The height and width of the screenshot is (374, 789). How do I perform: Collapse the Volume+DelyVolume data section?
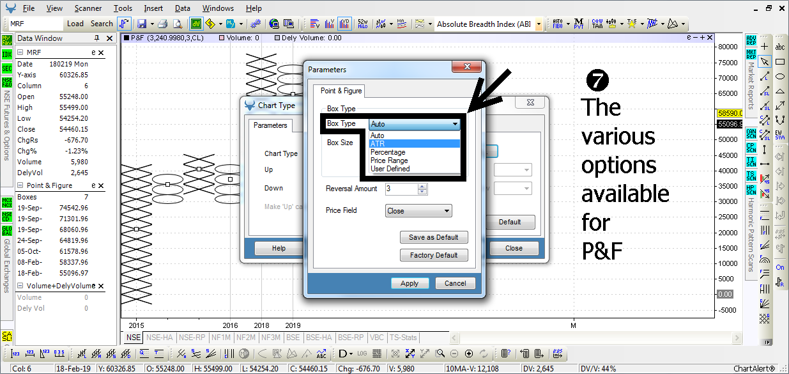(x=20, y=286)
